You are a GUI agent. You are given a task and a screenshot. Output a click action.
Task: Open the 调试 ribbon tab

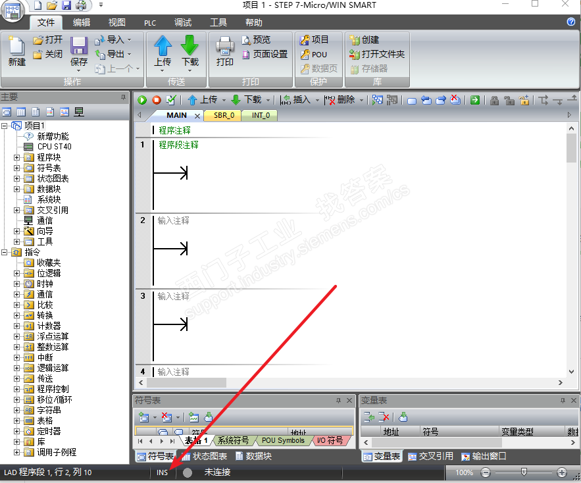[x=183, y=22]
